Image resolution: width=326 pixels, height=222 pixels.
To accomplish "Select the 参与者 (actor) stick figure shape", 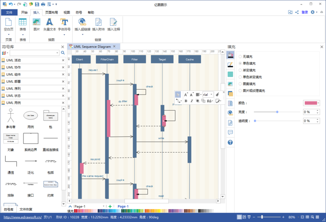I will coord(10,117).
